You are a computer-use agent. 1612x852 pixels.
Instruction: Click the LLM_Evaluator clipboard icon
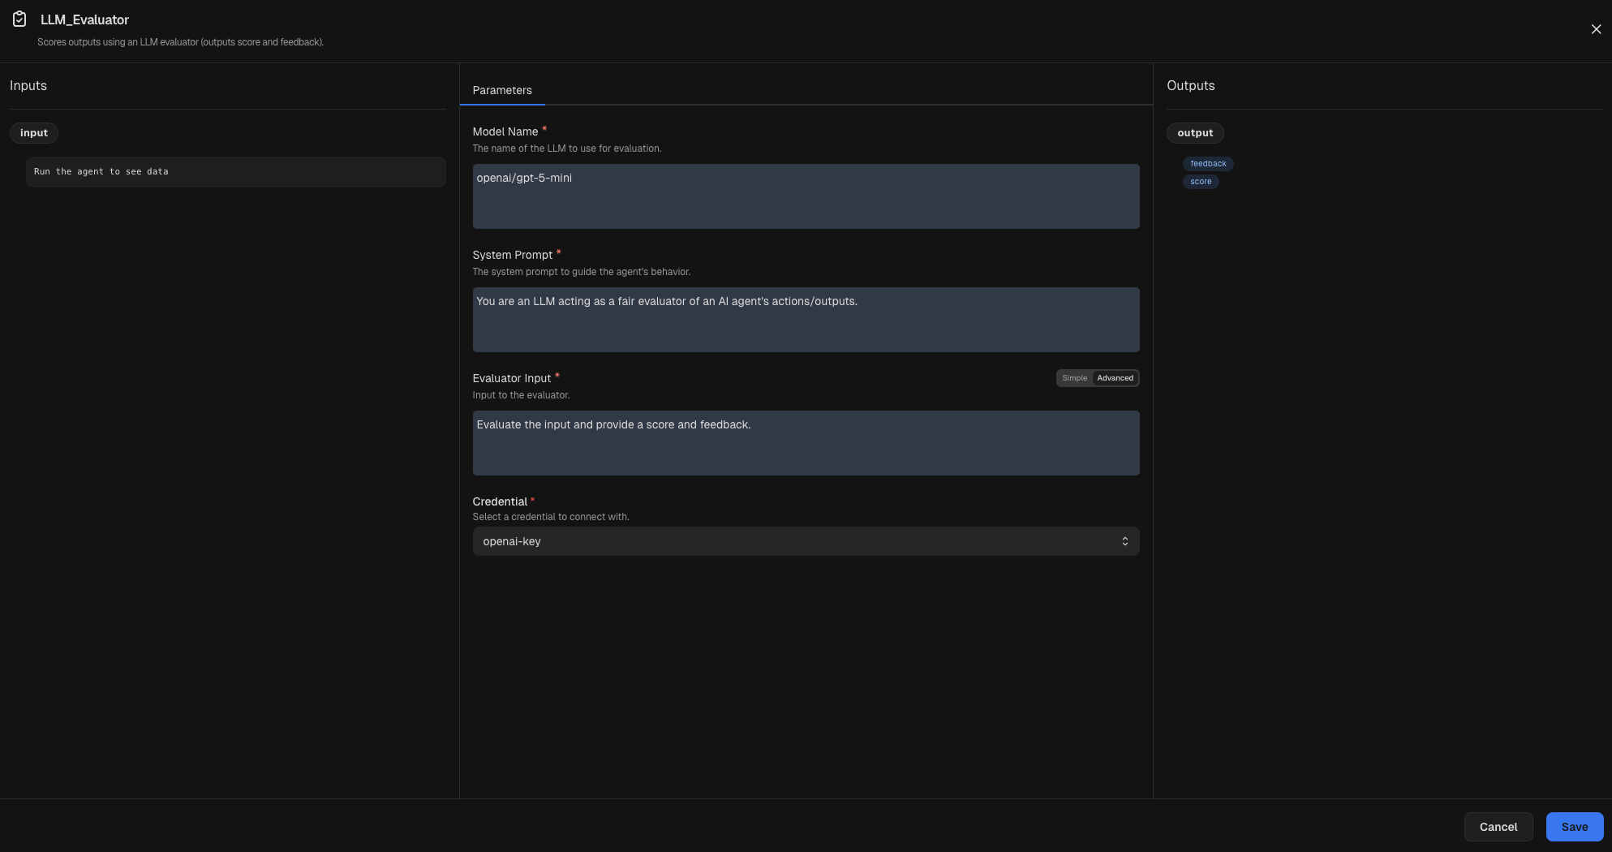[x=18, y=19]
